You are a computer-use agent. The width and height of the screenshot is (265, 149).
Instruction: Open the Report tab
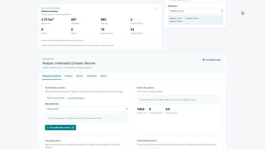tap(104, 76)
